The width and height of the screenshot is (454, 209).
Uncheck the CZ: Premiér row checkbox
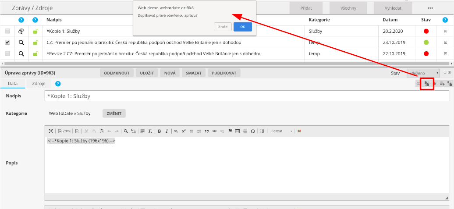(7, 43)
